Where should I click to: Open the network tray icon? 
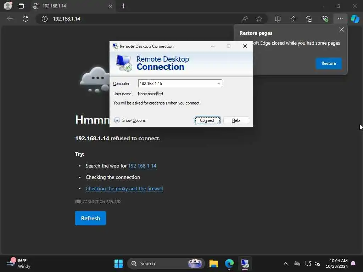(x=308, y=263)
